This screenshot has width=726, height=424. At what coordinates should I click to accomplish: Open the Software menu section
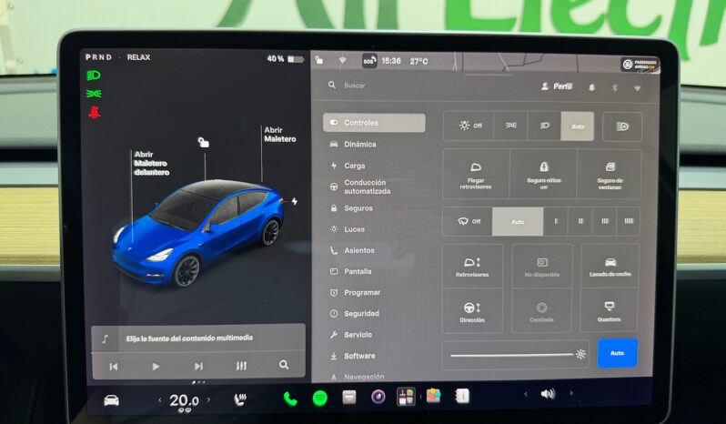pyautogui.click(x=352, y=356)
